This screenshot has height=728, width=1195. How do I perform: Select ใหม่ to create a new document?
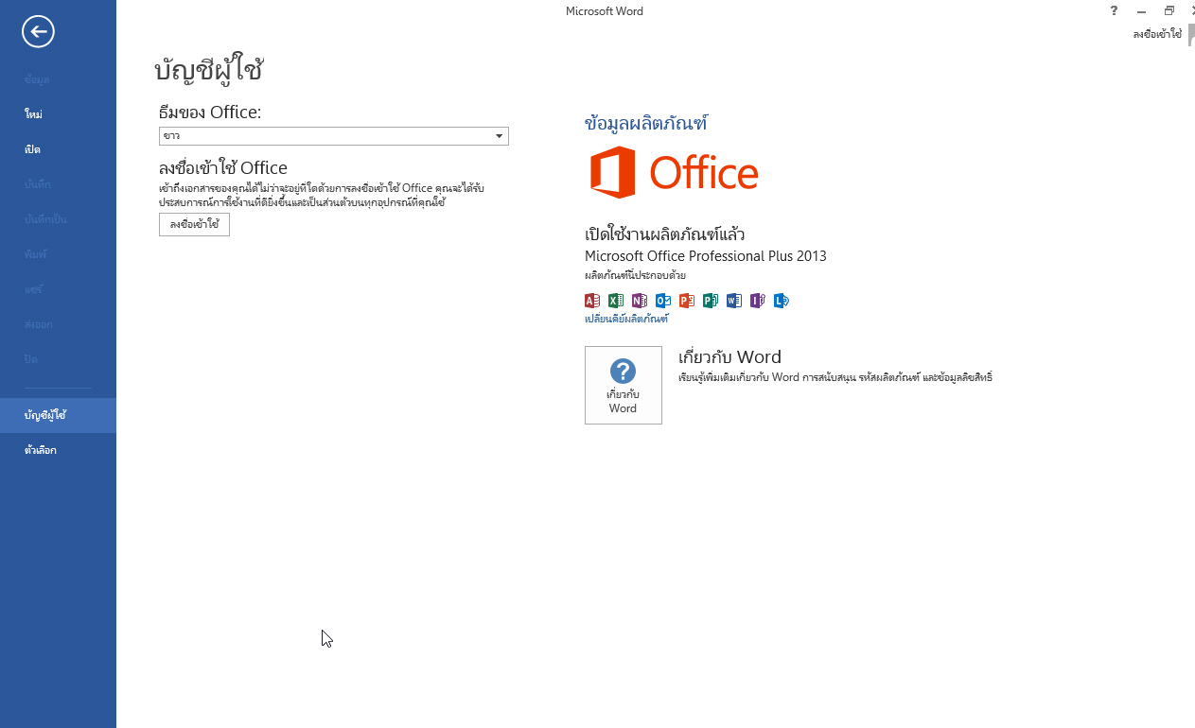[58, 114]
